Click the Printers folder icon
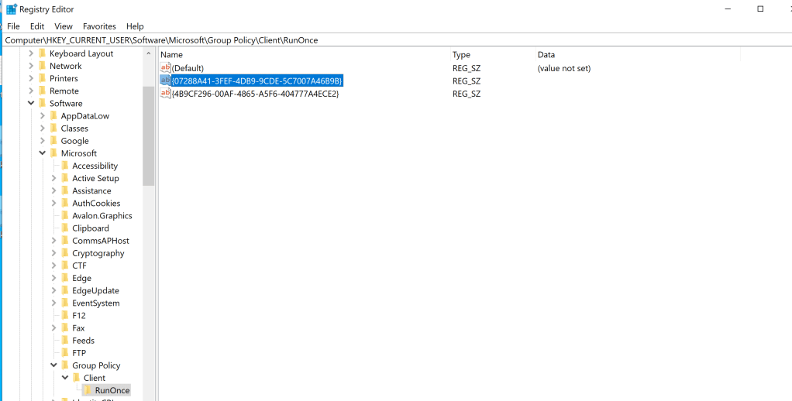Screen dimensions: 792x401 coord(43,78)
